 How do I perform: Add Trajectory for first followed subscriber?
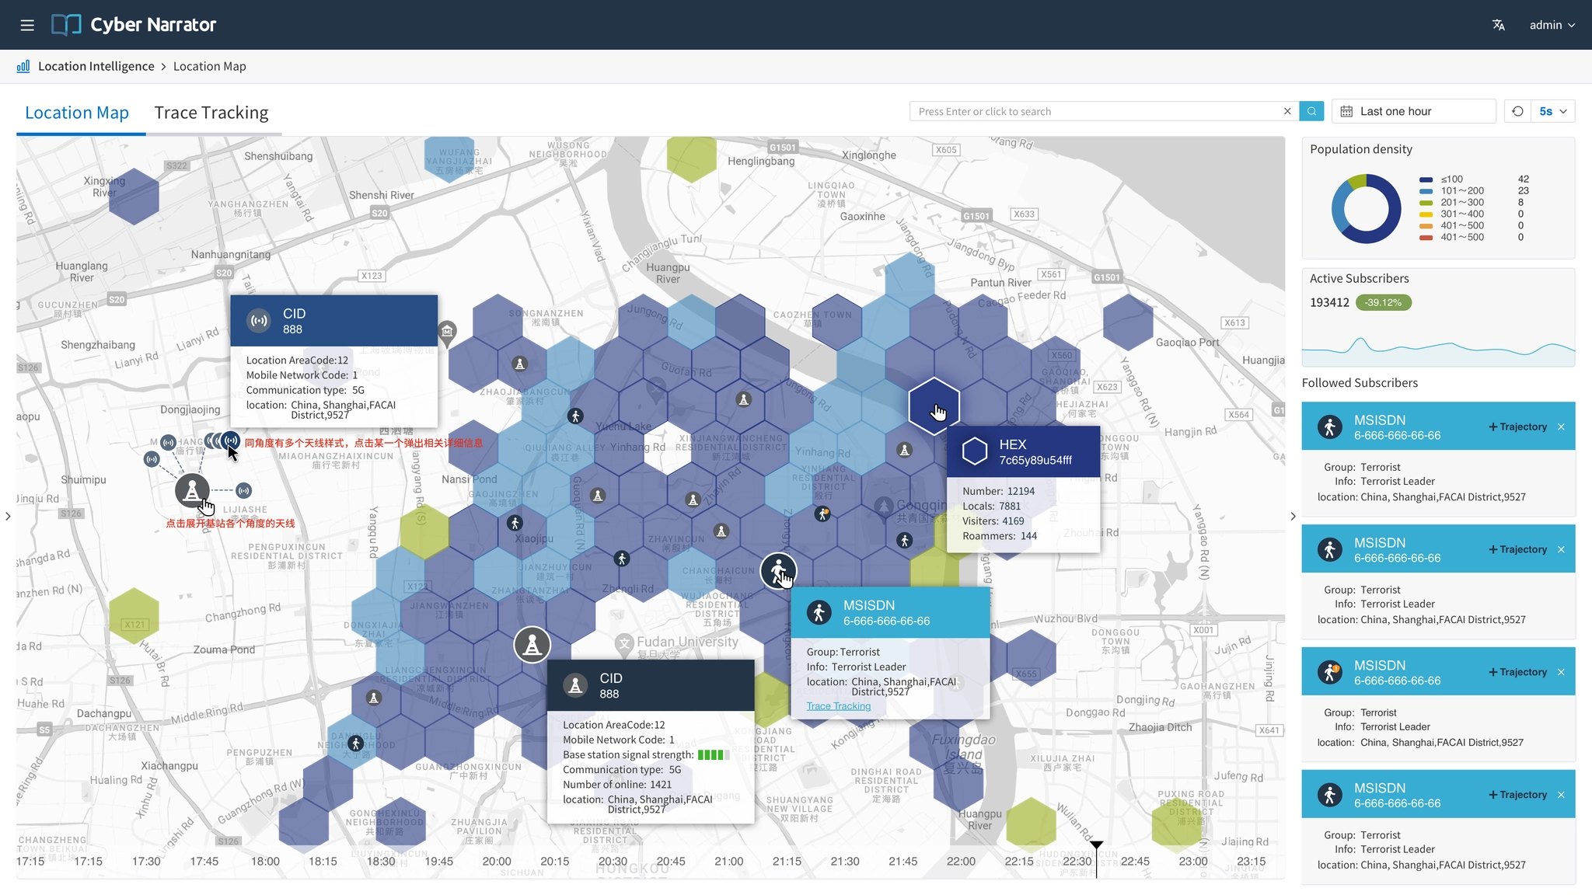pos(1517,427)
